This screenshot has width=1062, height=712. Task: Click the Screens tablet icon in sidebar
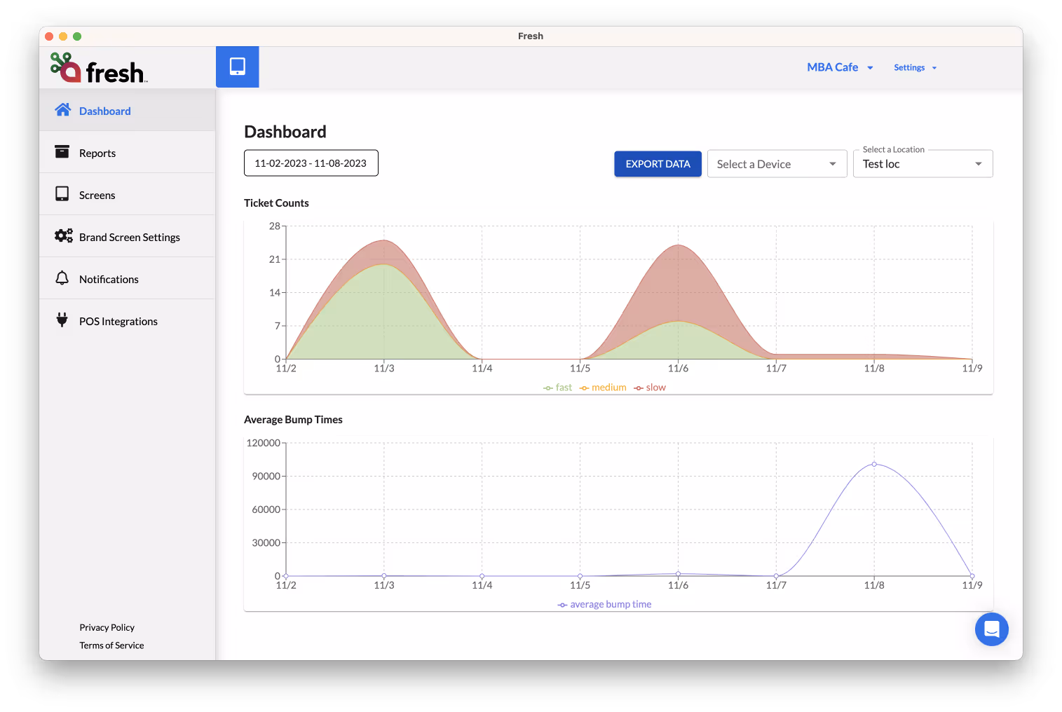[62, 194]
